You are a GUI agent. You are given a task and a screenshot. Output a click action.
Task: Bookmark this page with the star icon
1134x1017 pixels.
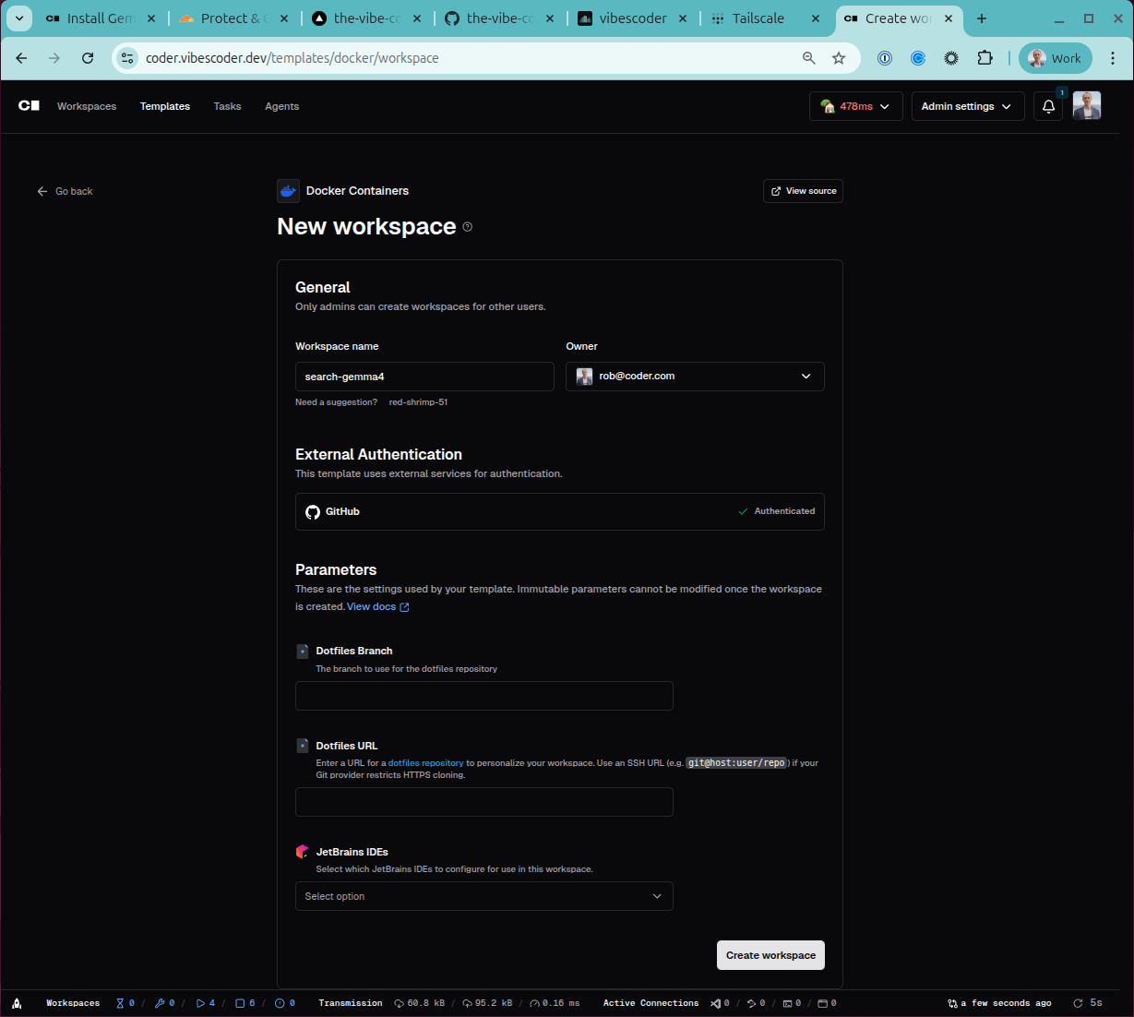(x=839, y=58)
